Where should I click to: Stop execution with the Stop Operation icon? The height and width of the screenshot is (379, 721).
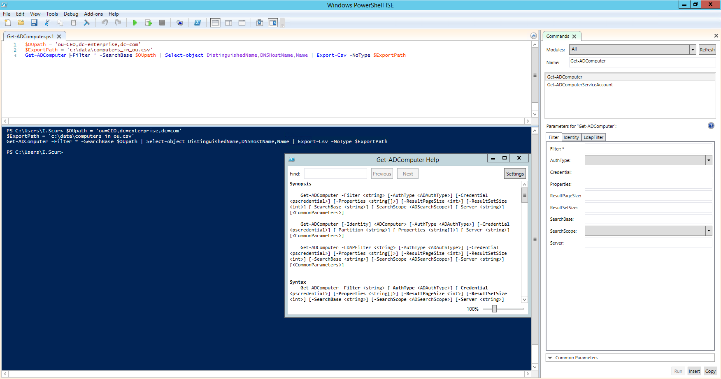click(x=162, y=23)
